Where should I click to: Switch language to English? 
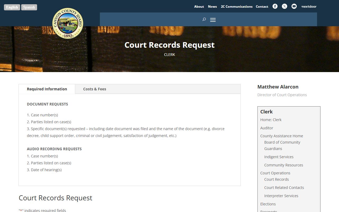pyautogui.click(x=12, y=7)
